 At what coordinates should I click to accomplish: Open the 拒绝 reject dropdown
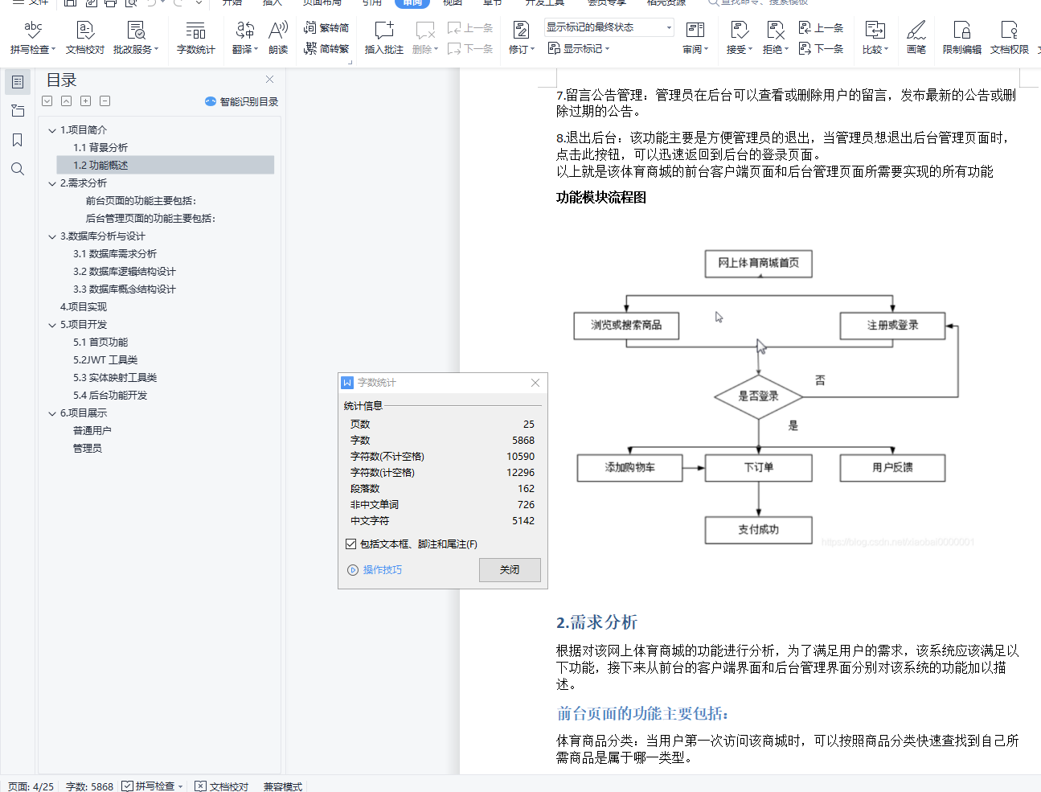pos(775,49)
